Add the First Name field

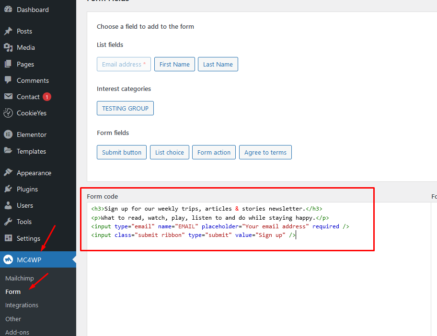click(x=174, y=64)
